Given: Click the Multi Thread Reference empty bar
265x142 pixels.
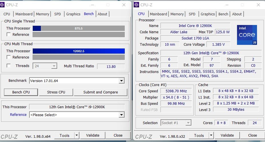Looking at the screenshot, I should (x=79, y=57).
